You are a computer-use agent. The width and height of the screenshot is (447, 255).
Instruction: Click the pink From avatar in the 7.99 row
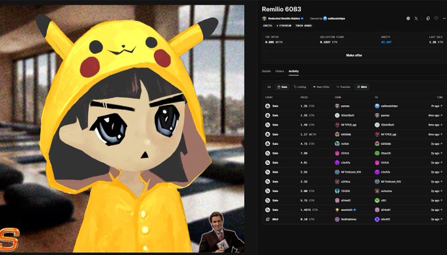click(x=337, y=153)
